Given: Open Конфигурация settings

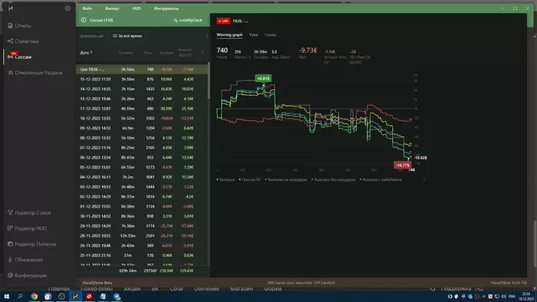Looking at the screenshot, I should click(27, 275).
